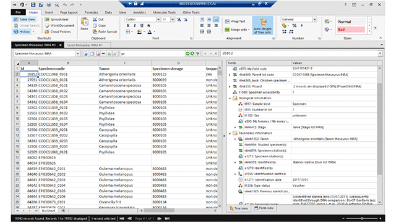
Task: Open the font size 11 dropdown
Action: coord(173,19)
